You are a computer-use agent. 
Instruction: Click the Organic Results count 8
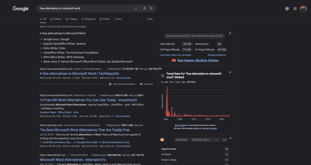click(x=227, y=149)
